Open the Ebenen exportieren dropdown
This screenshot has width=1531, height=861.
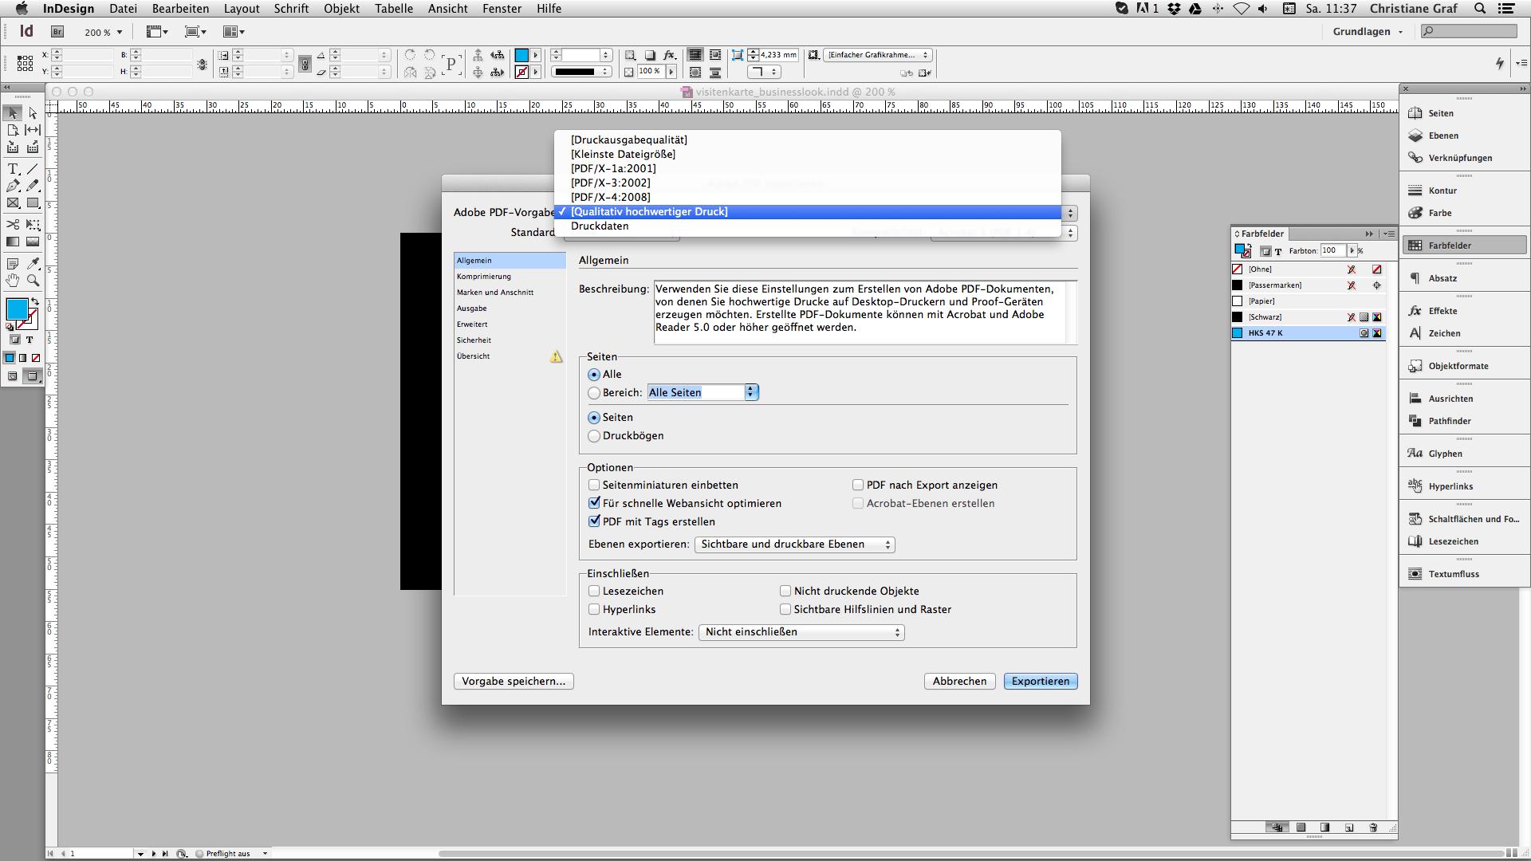coord(794,545)
